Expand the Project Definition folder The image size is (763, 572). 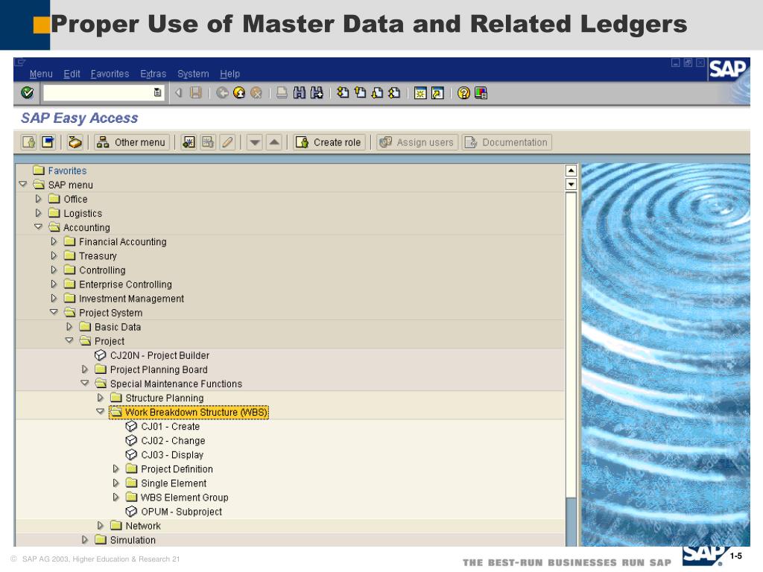115,468
